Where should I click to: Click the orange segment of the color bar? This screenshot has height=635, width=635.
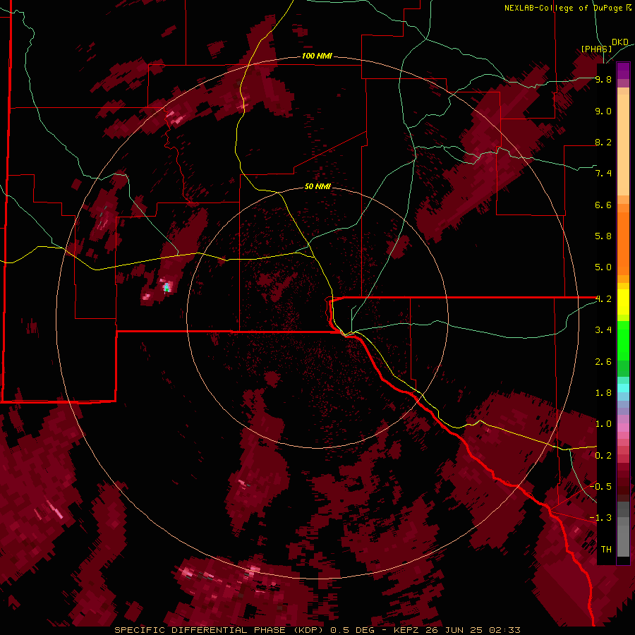(x=623, y=239)
